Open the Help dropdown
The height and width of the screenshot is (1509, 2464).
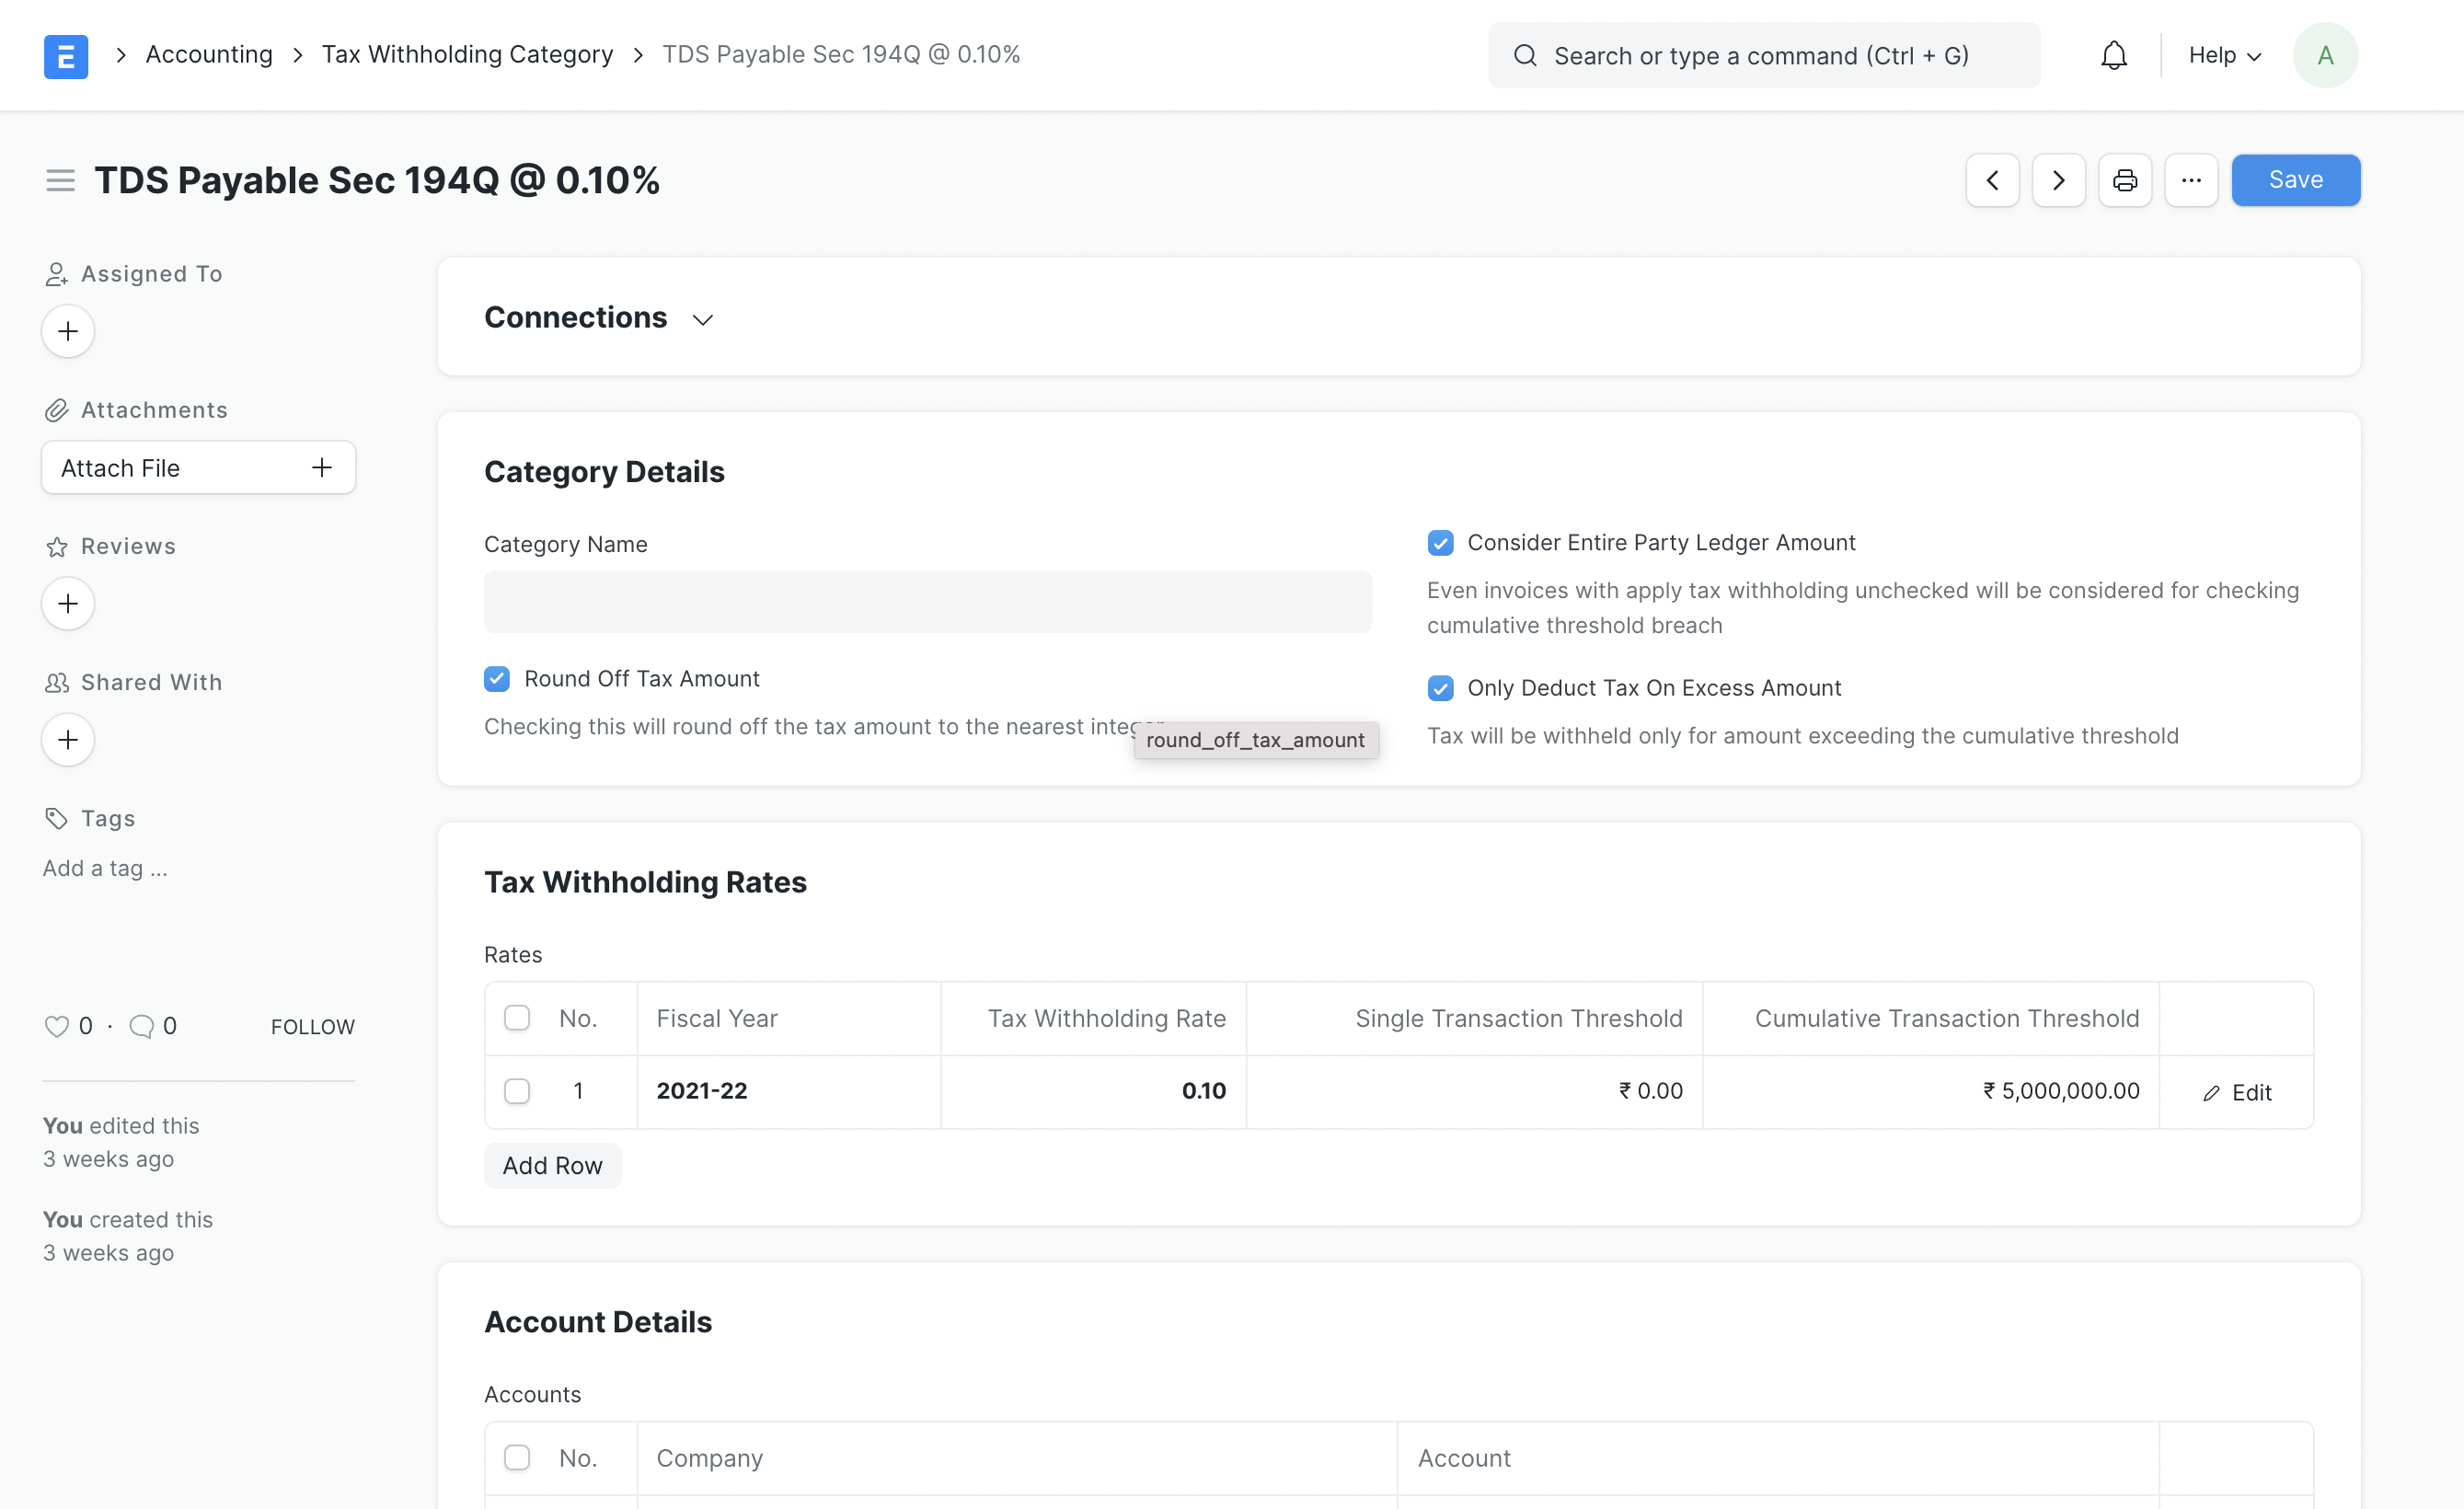click(2224, 55)
